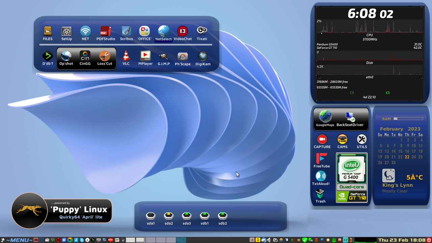Select today's date 23 on the calendar
The width and height of the screenshot is (432, 243).
(x=407, y=157)
